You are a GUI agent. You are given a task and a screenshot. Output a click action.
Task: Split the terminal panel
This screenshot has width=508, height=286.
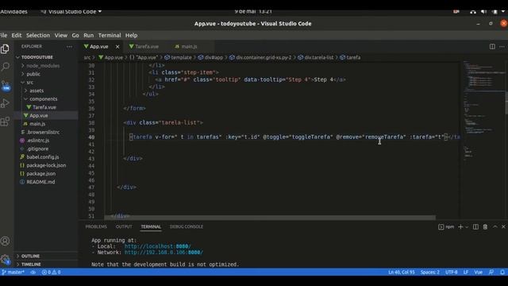[x=475, y=226]
